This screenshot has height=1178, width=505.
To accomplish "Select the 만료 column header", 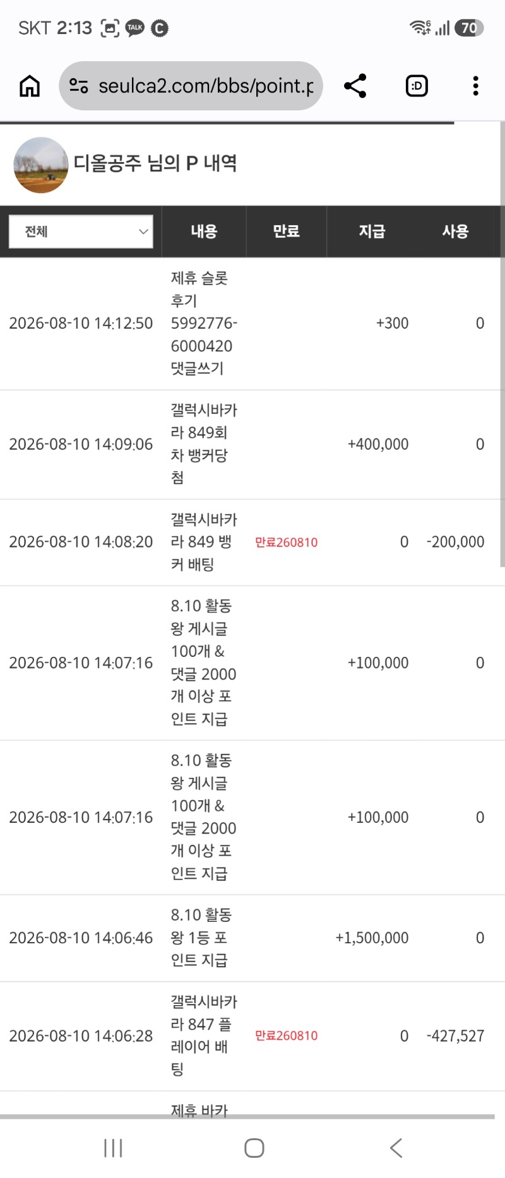I will pos(286,232).
